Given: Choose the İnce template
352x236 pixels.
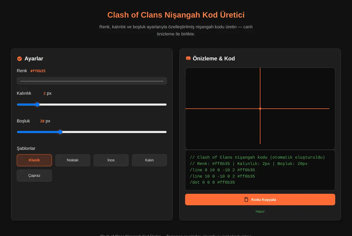Looking at the screenshot, I should (111, 160).
